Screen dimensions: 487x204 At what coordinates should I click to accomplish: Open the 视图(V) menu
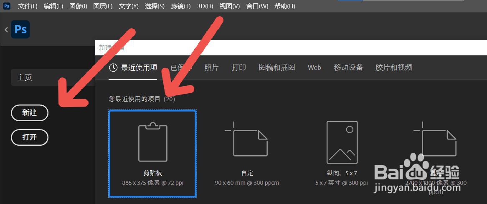[x=230, y=6]
